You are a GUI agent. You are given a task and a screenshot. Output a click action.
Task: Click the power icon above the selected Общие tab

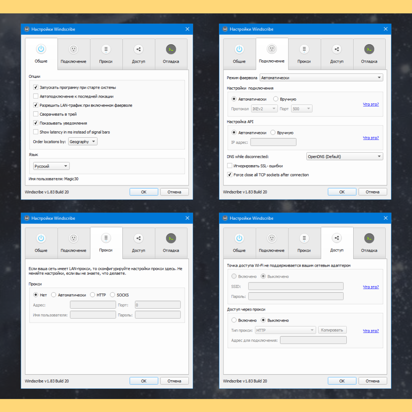coord(41,49)
